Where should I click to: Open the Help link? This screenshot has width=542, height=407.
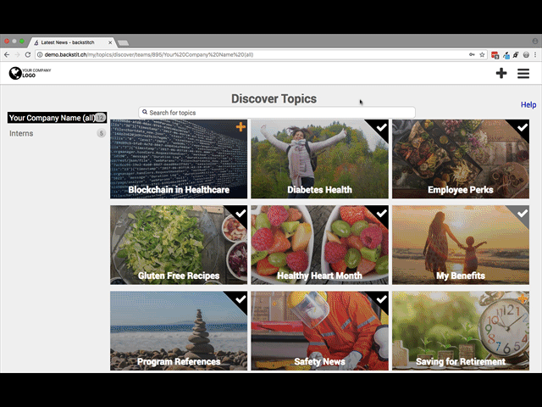[528, 104]
